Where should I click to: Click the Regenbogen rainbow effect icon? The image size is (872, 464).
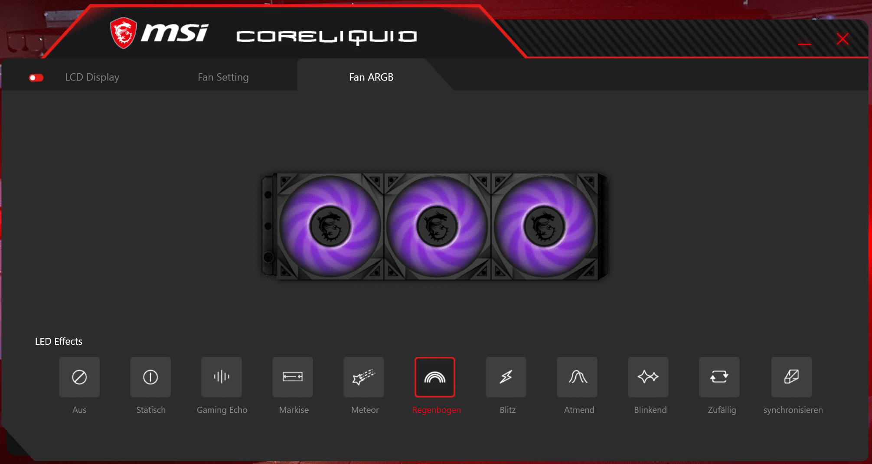435,377
